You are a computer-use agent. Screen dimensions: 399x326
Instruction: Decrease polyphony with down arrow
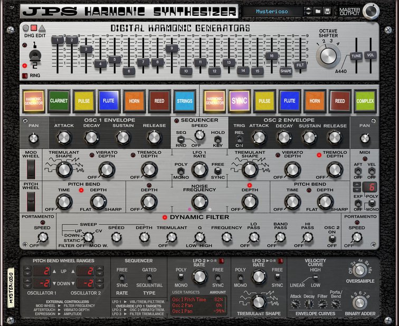click(x=357, y=190)
